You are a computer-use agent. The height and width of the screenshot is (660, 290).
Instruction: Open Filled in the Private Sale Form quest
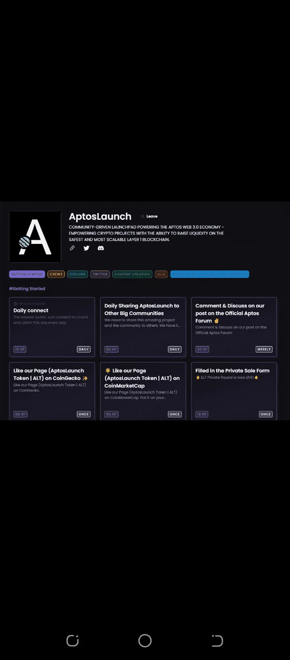pos(234,391)
